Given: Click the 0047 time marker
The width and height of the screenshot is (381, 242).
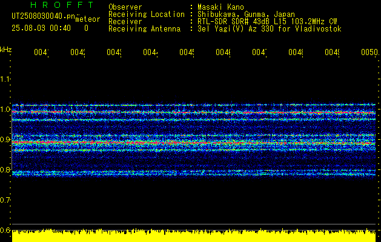Looking at the screenshot, I should [259, 53].
